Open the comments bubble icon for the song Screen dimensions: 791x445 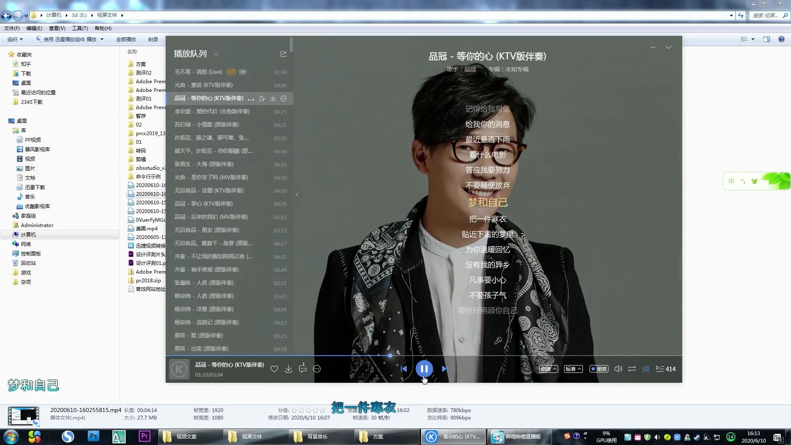point(303,368)
